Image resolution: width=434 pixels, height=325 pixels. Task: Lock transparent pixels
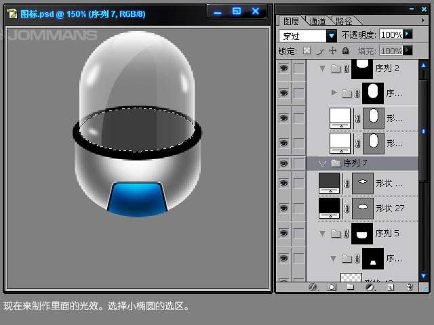click(x=307, y=51)
